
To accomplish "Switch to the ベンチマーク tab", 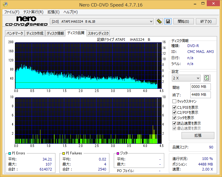I will [15, 34].
